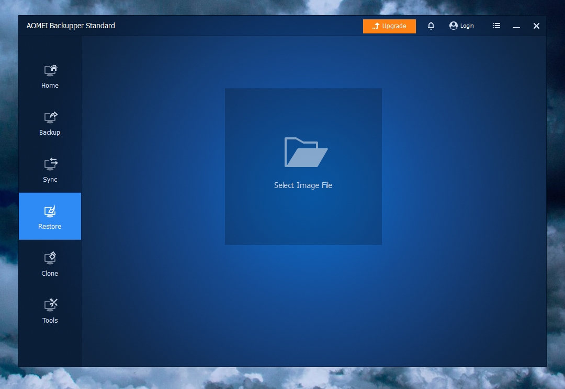Click the Select Image File label
The height and width of the screenshot is (389, 565).
(x=303, y=185)
